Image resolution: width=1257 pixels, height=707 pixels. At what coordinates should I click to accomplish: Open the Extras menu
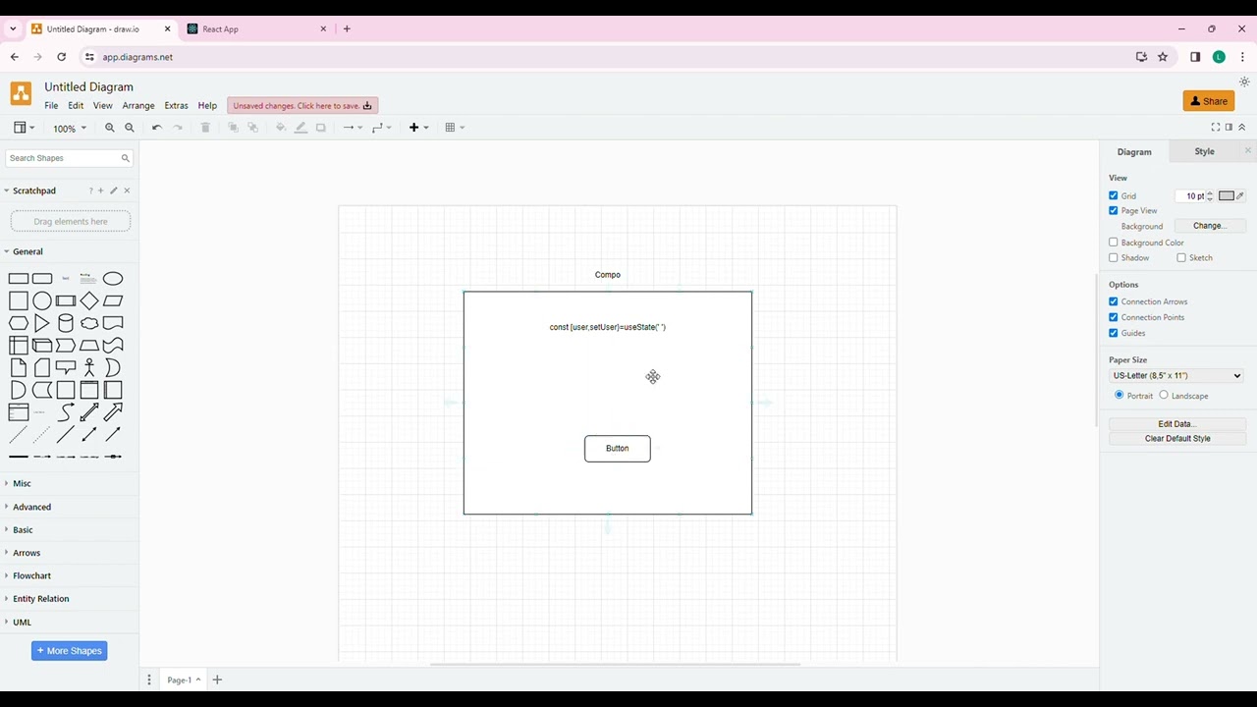(176, 106)
